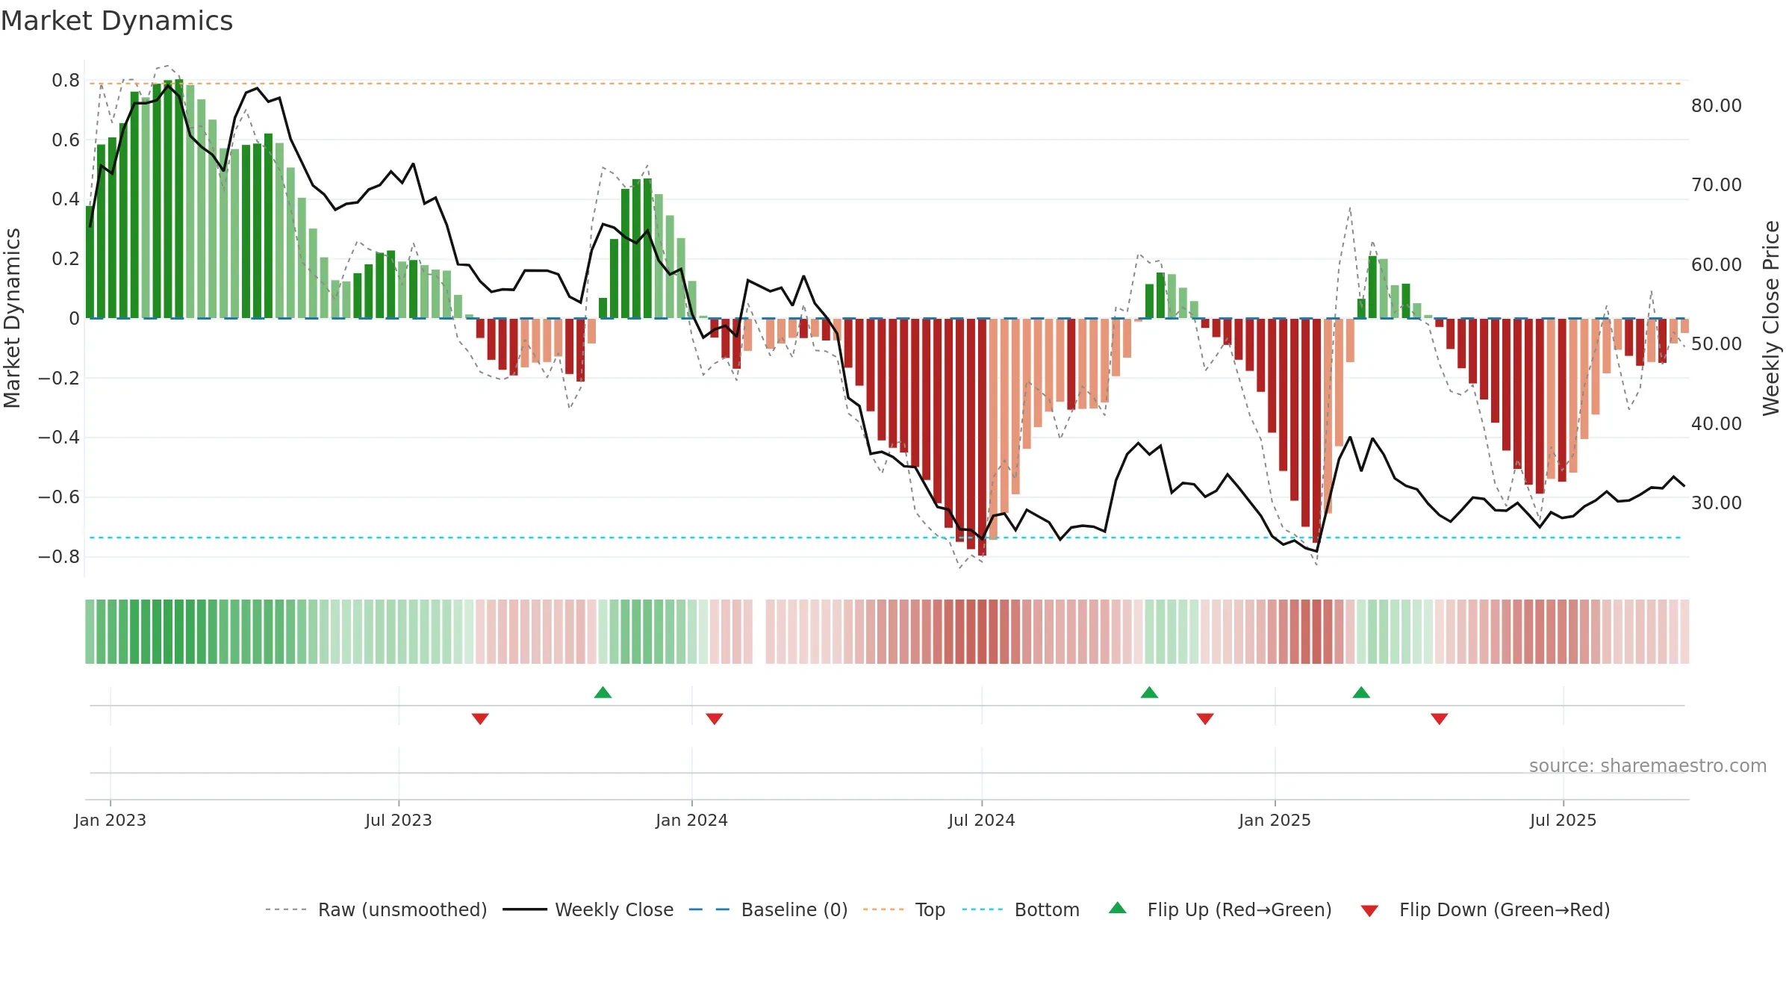Screen dimensions: 1792x1008
Task: Click the 0.8 left axis tick label
Action: coord(66,80)
